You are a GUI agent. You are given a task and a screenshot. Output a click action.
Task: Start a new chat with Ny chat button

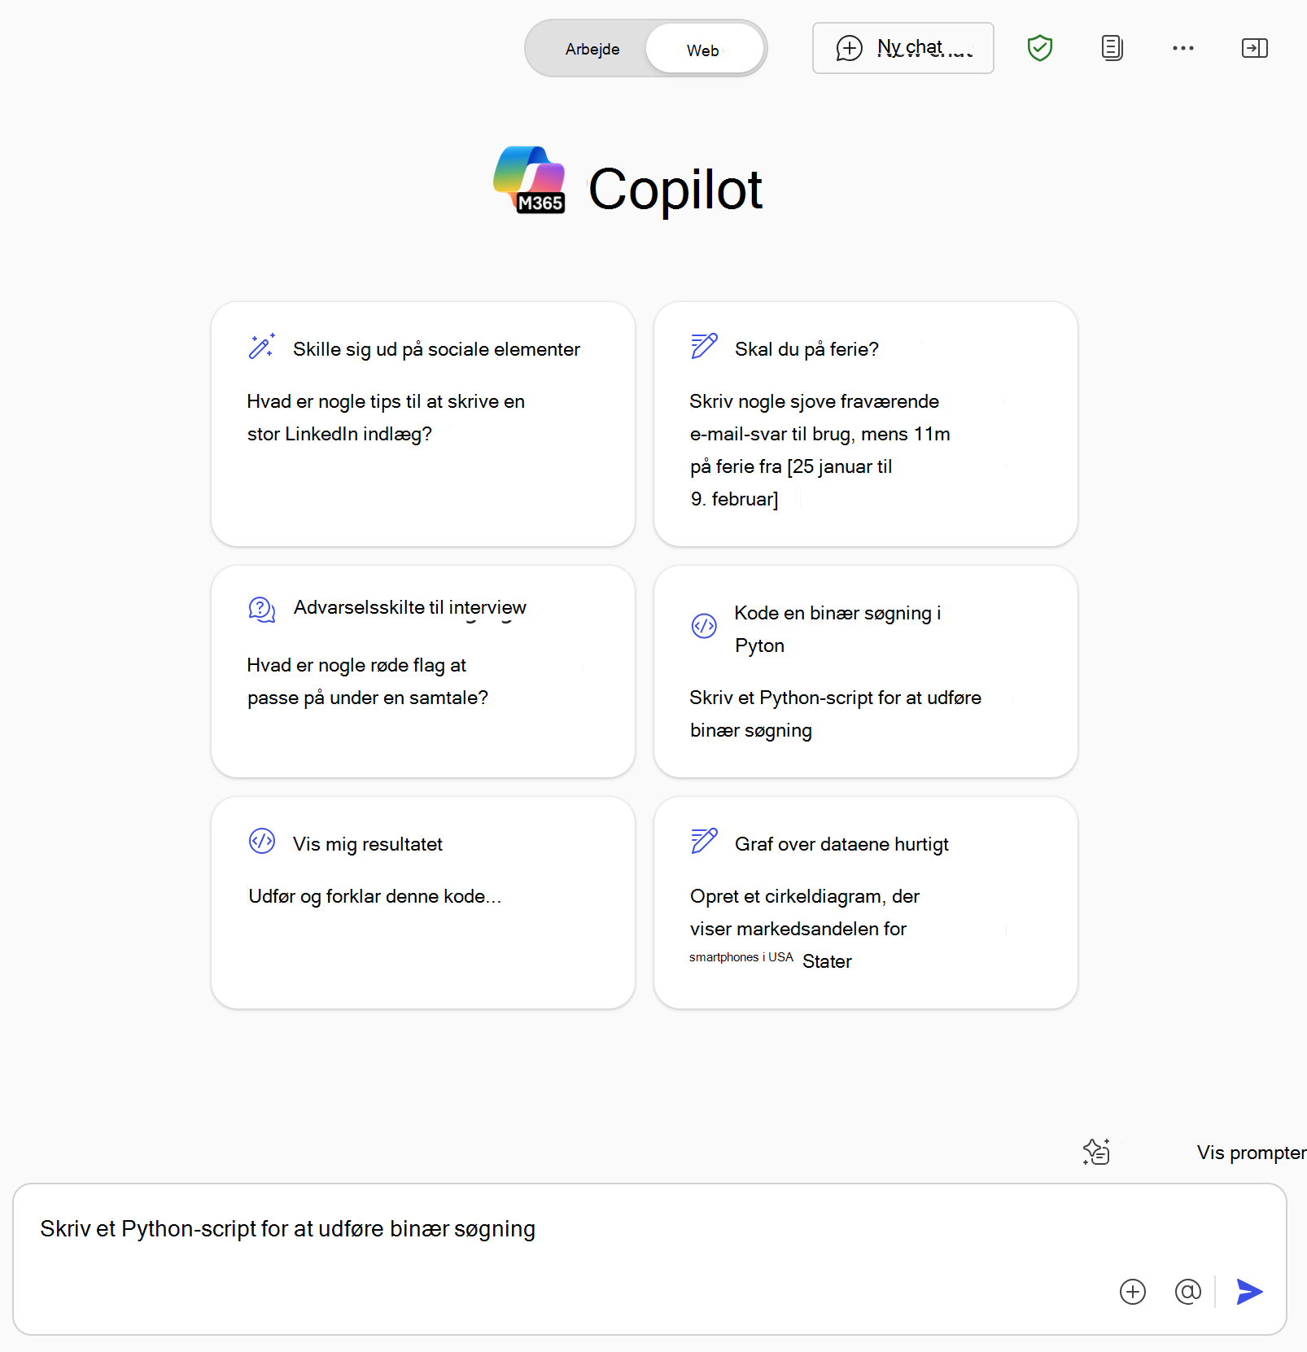click(x=903, y=48)
